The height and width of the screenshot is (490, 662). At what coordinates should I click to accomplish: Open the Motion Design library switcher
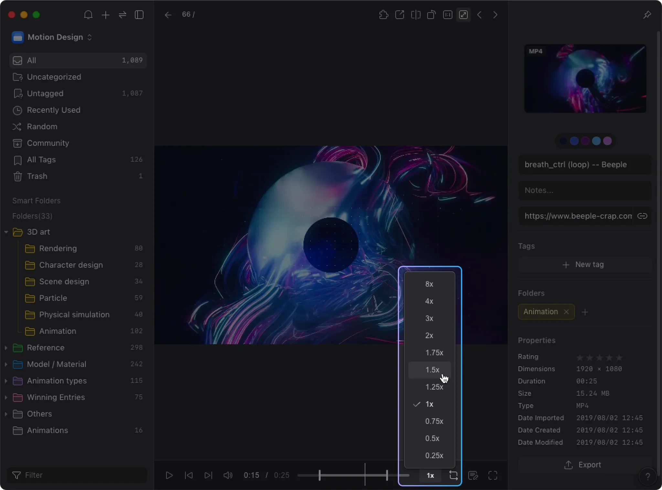52,37
